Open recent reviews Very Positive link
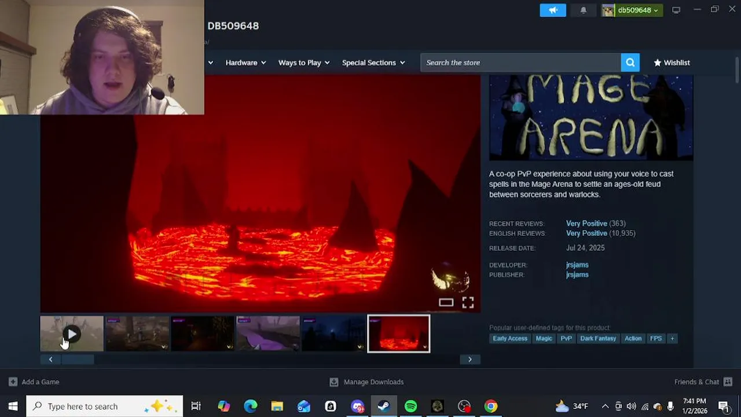Viewport: 741px width, 417px height. (586, 224)
